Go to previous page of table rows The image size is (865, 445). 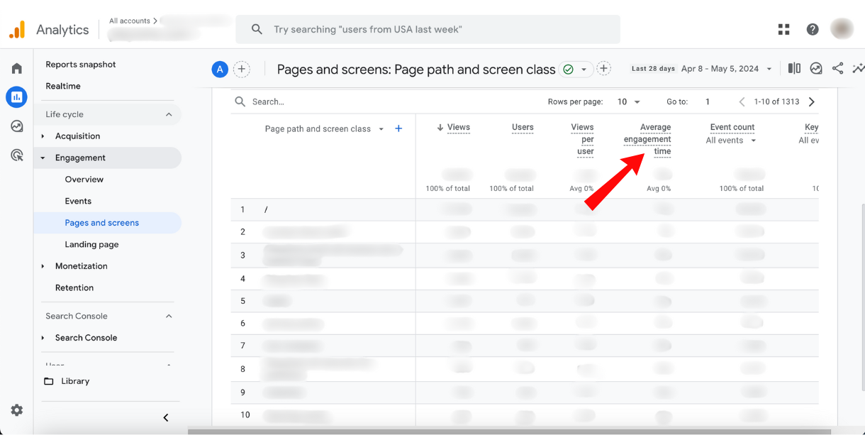[742, 101]
